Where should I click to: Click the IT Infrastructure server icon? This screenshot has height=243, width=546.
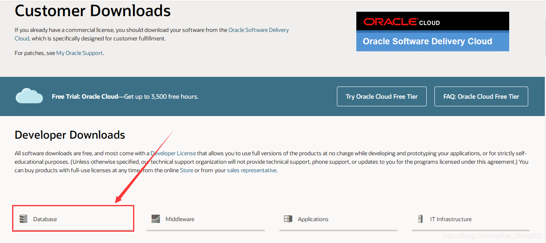[420, 219]
